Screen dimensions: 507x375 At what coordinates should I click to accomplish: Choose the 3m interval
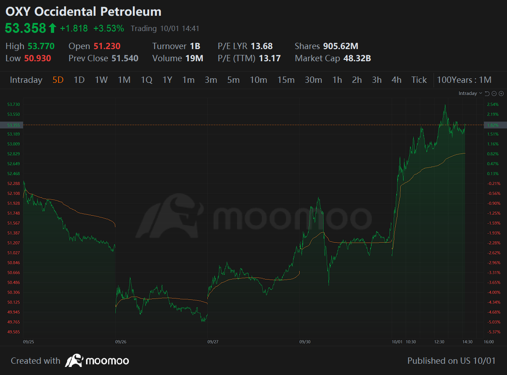click(x=211, y=80)
